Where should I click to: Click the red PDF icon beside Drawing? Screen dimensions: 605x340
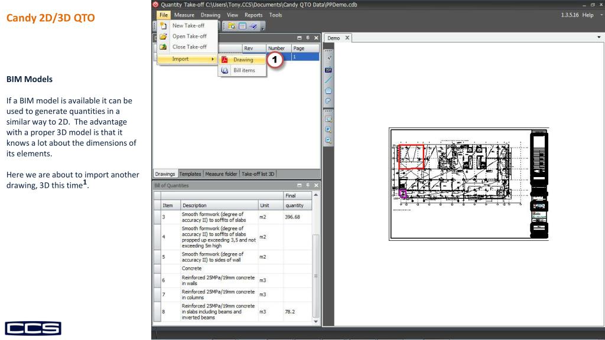point(225,60)
